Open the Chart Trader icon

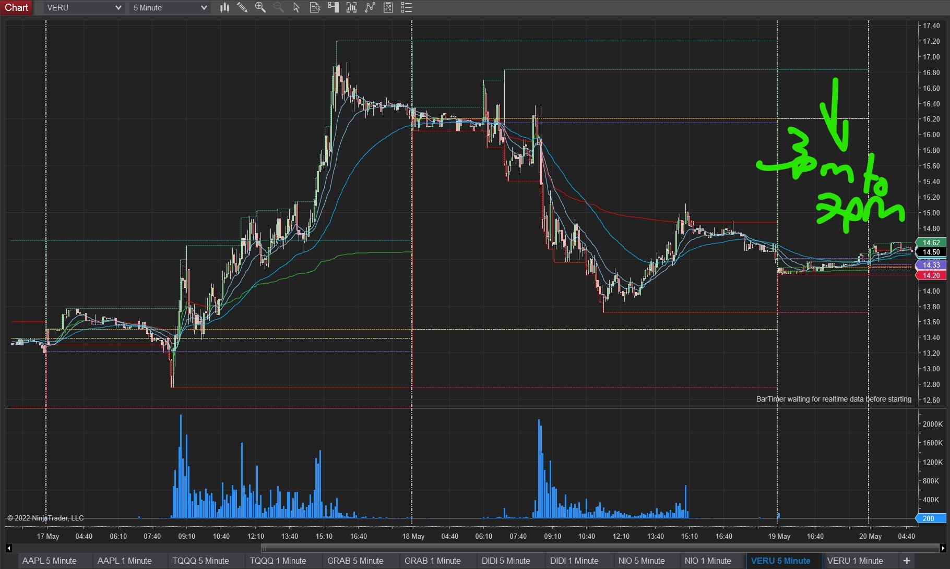(333, 7)
